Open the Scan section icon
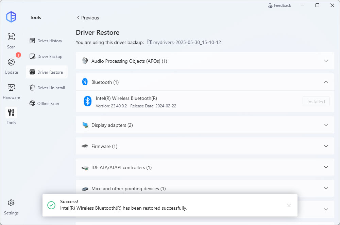 tap(11, 37)
